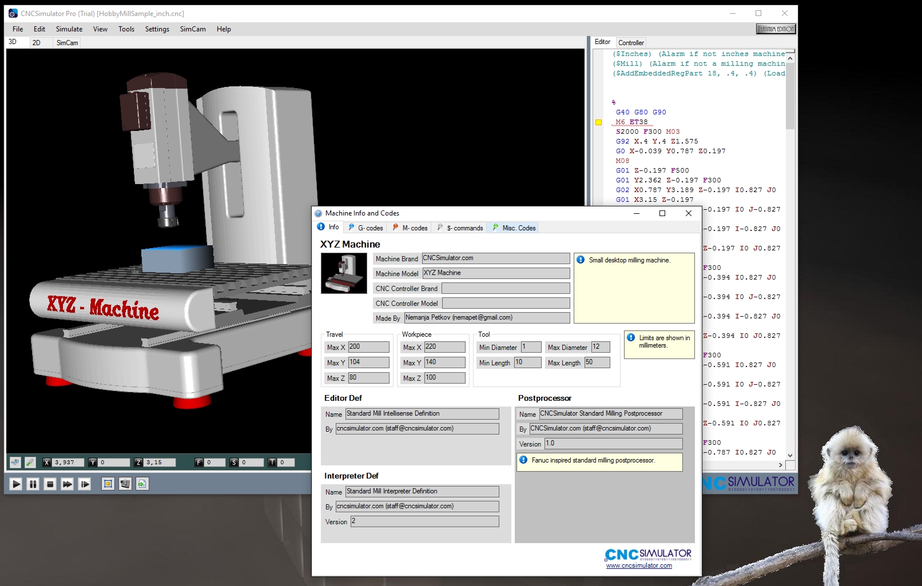Open the SimCam menu
The width and height of the screenshot is (922, 586).
pos(193,29)
